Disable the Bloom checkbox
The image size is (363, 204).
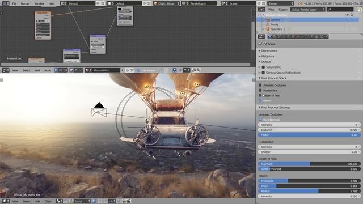click(260, 100)
